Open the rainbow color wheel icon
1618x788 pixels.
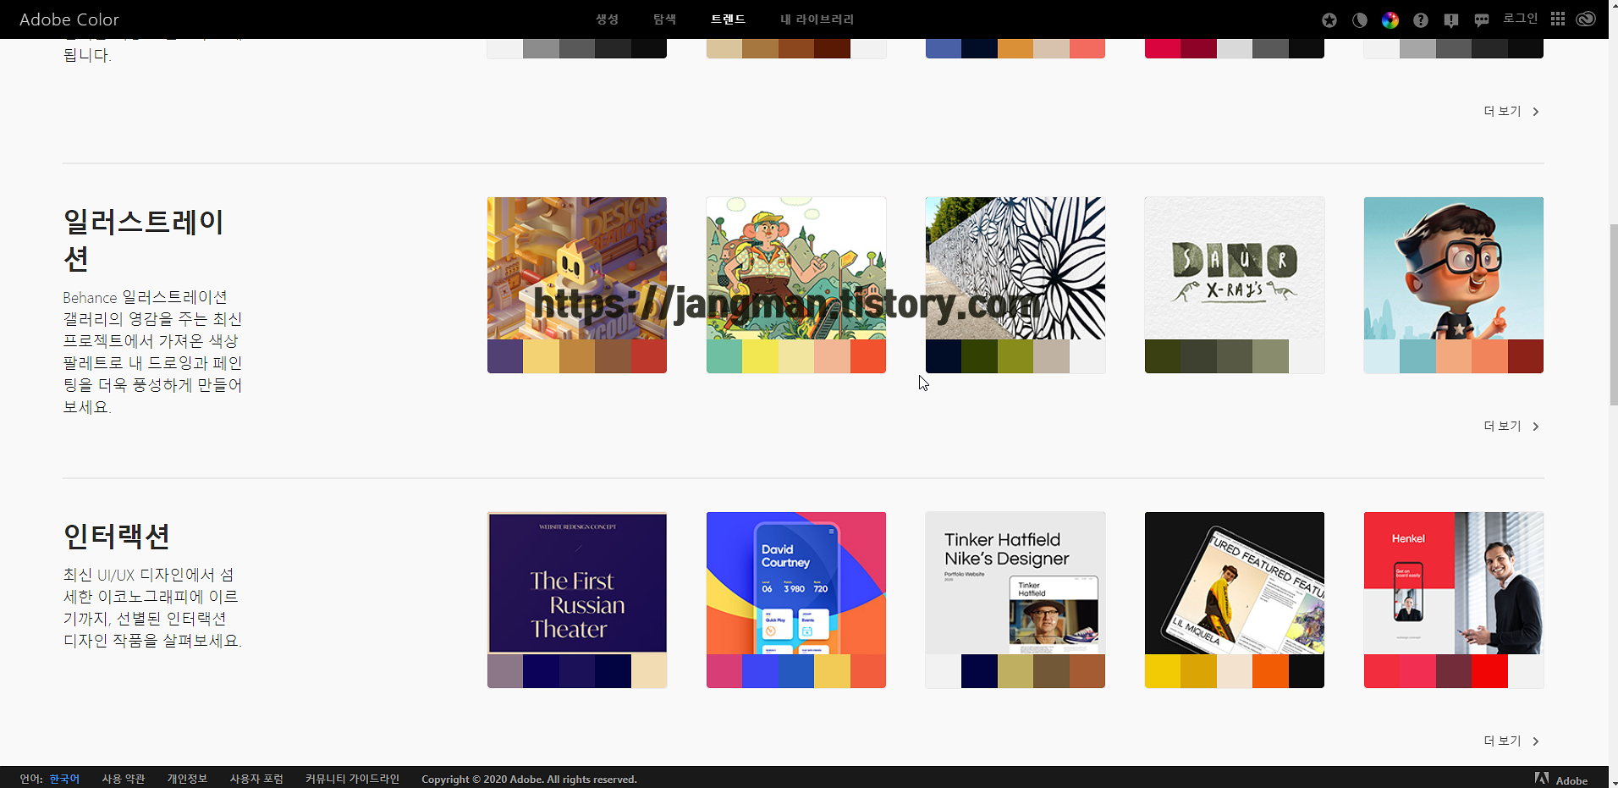pos(1390,20)
